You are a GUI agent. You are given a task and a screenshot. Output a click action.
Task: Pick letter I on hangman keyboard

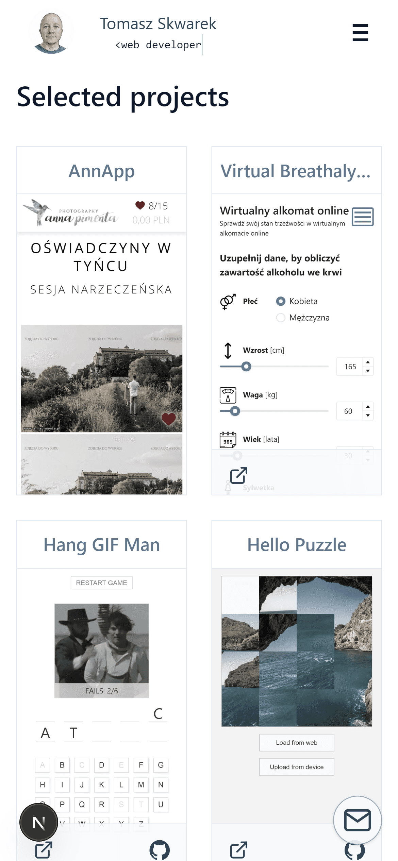pos(62,785)
